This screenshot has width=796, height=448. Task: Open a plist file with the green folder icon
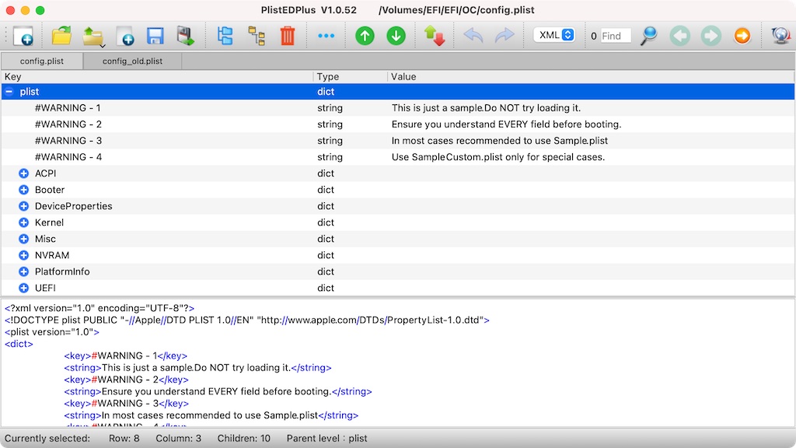click(61, 36)
